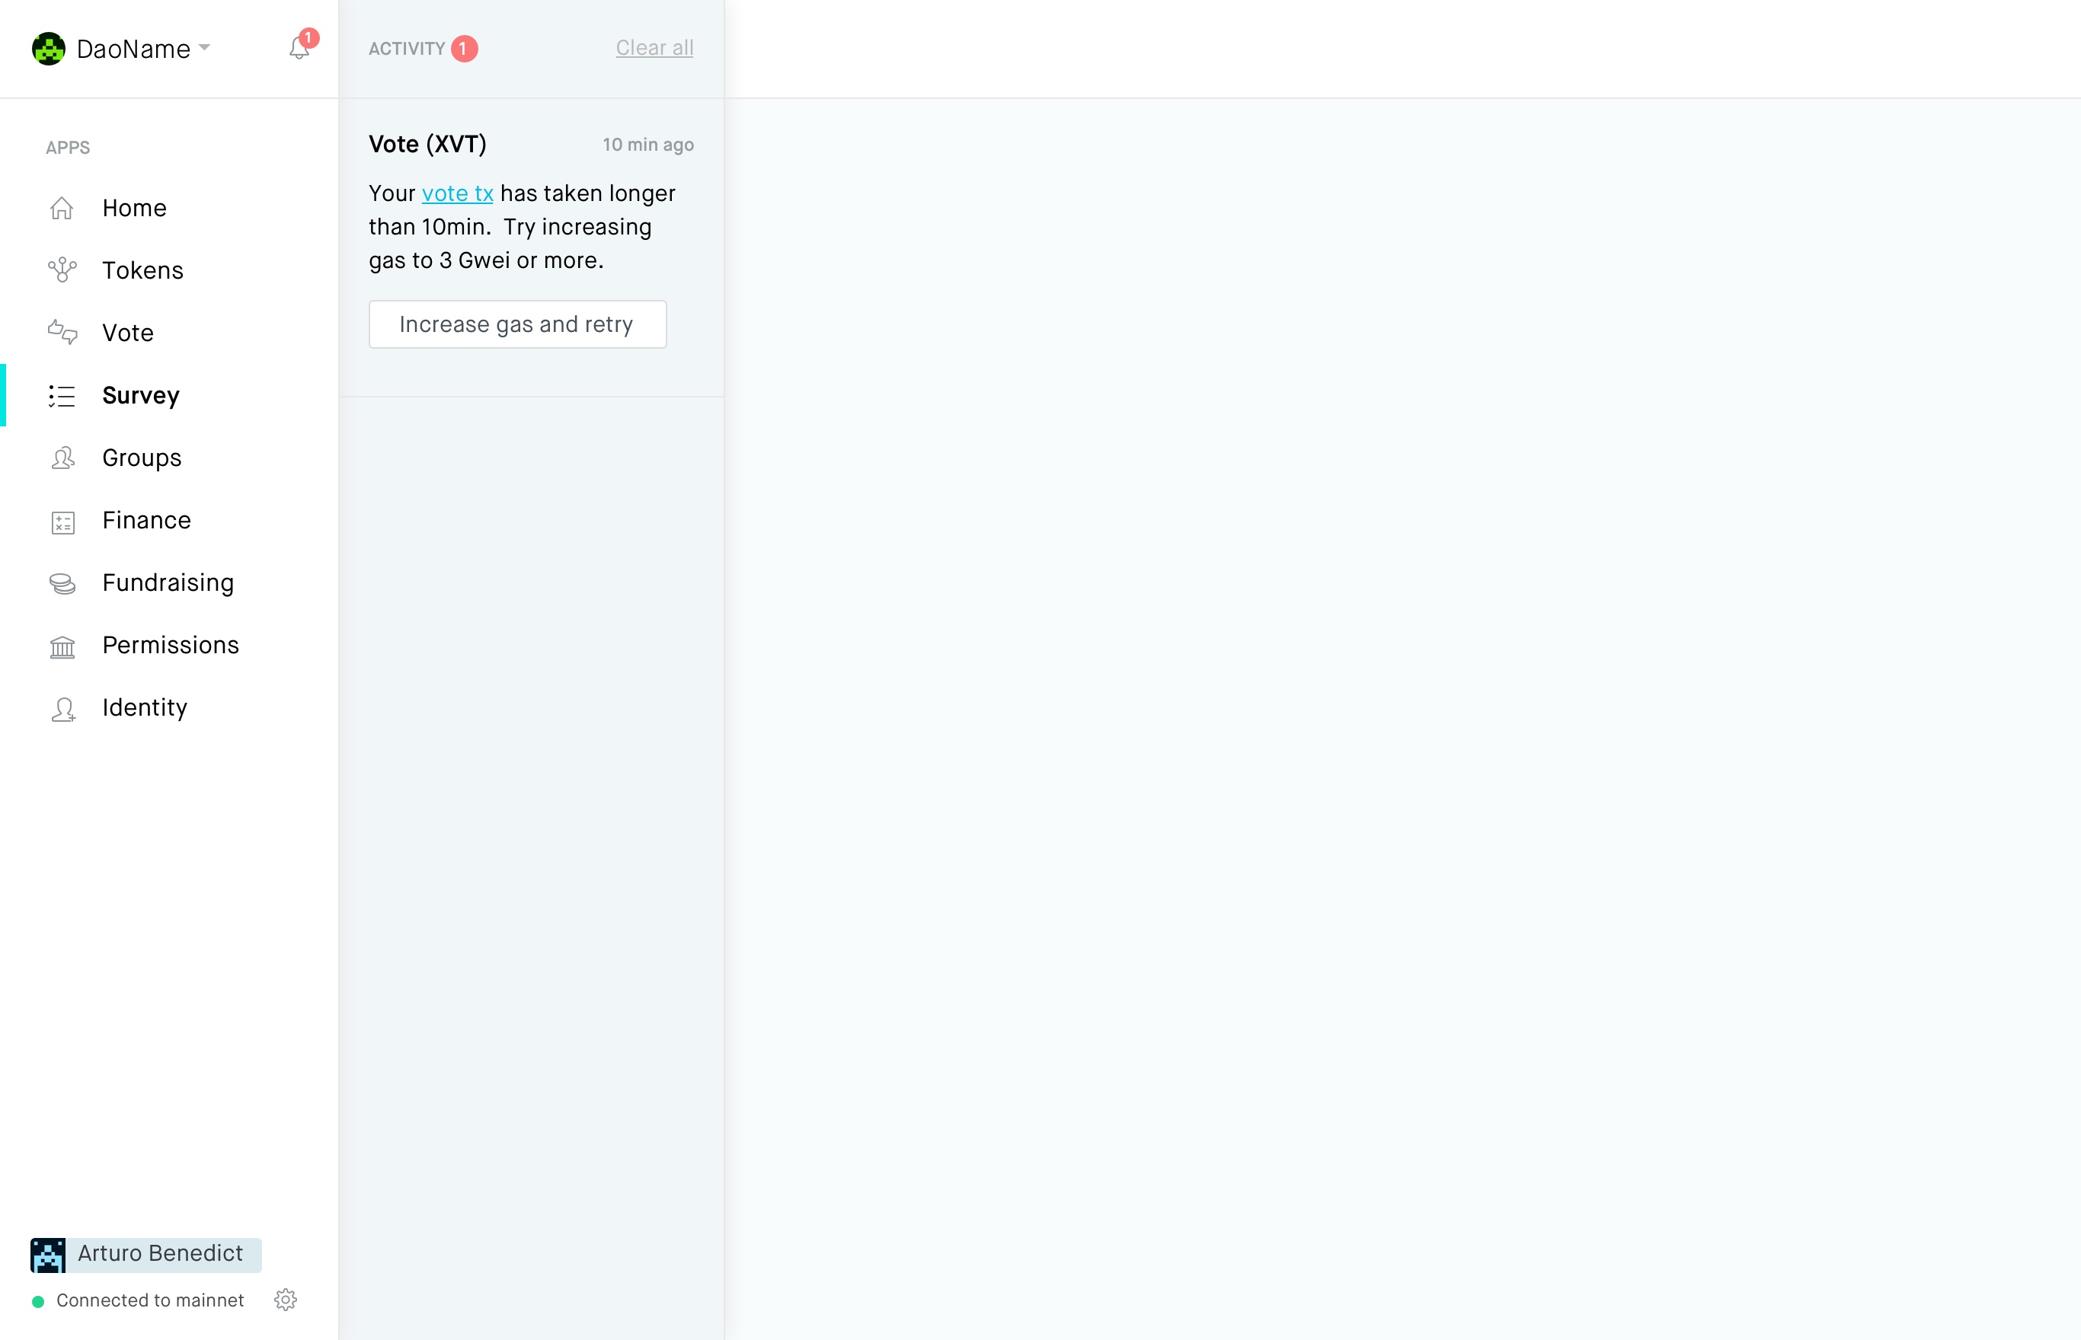The height and width of the screenshot is (1340, 2081).
Task: Click the ACTIVITY header label
Action: [407, 49]
